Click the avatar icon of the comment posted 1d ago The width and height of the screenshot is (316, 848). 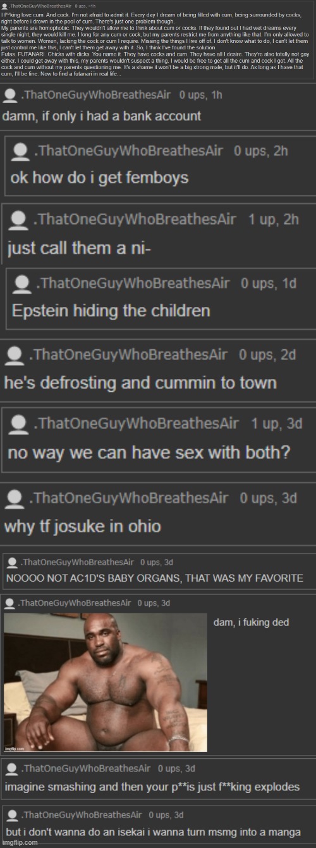point(23,284)
